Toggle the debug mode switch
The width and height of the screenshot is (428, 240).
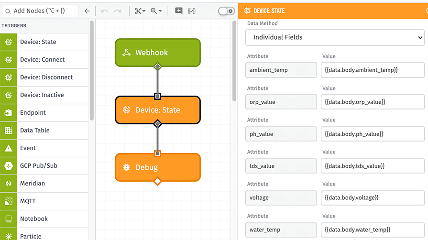pyautogui.click(x=226, y=11)
